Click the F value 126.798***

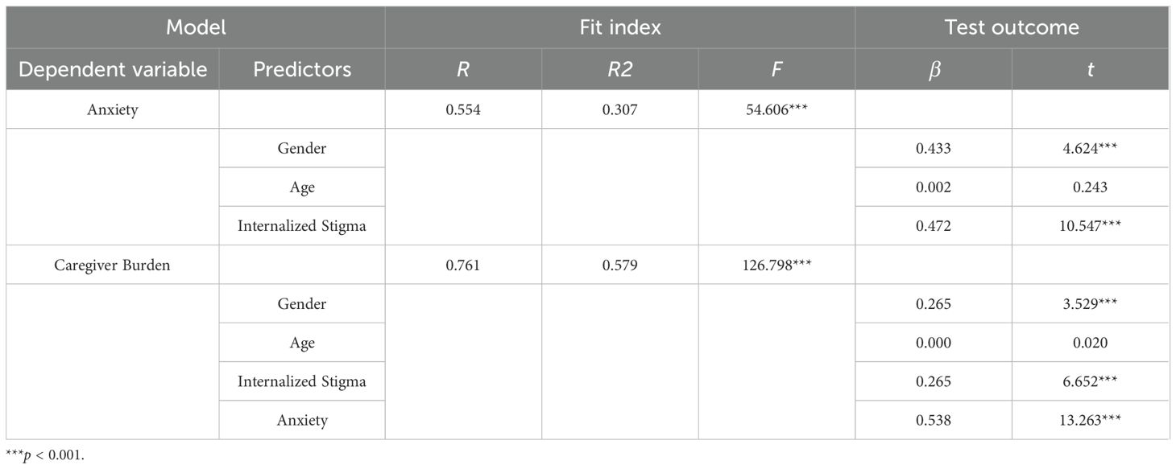click(x=776, y=265)
